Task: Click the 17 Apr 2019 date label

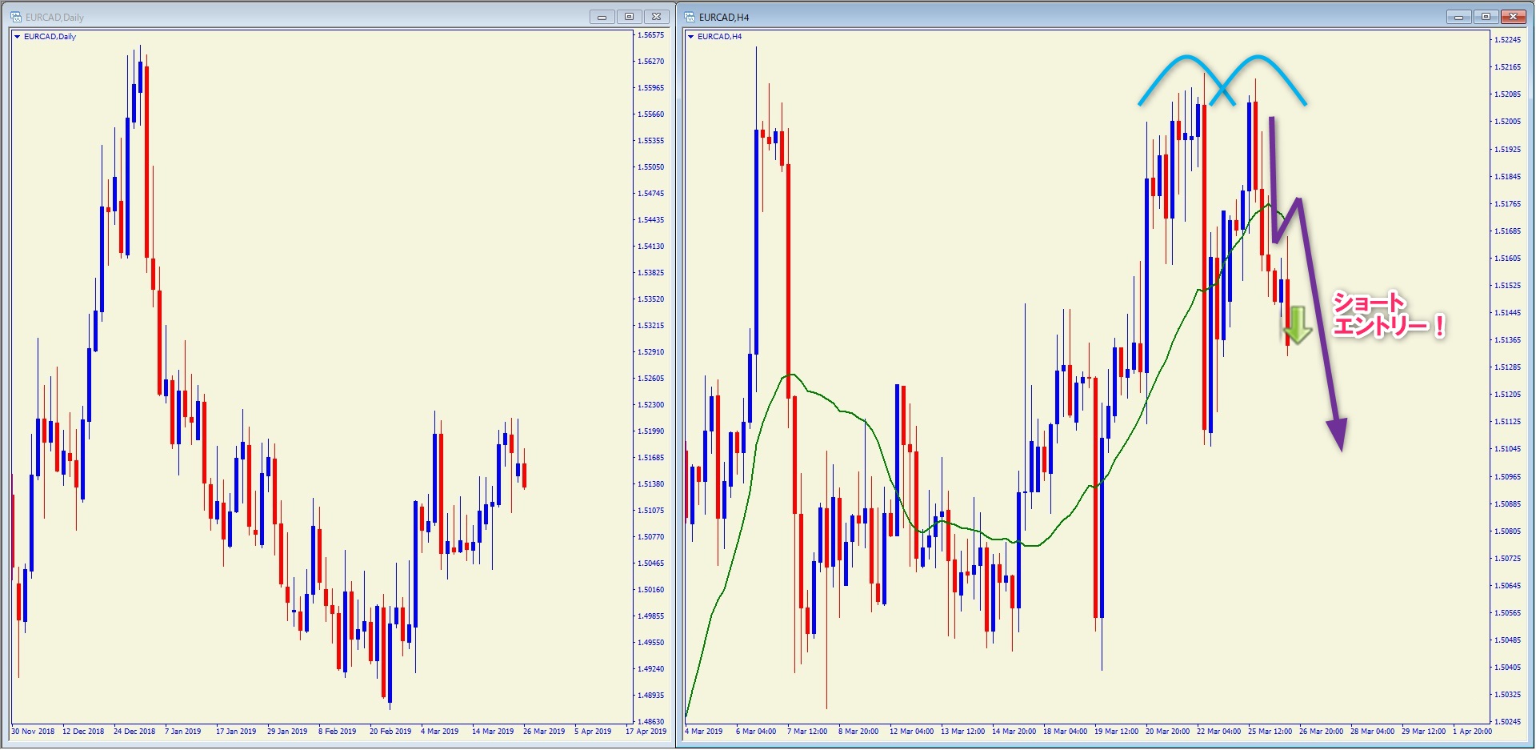Action: click(646, 732)
